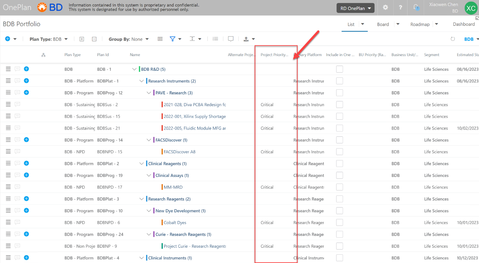The image size is (479, 263).
Task: Click the hierarchy icon in column header
Action: (43, 55)
